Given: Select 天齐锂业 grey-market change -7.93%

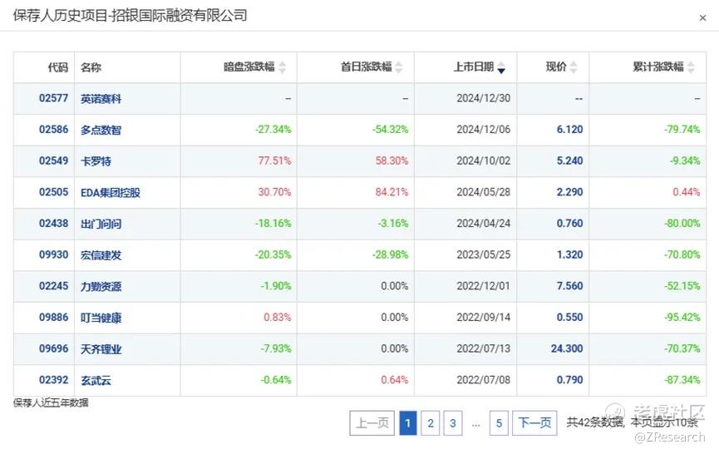Looking at the screenshot, I should (x=276, y=348).
